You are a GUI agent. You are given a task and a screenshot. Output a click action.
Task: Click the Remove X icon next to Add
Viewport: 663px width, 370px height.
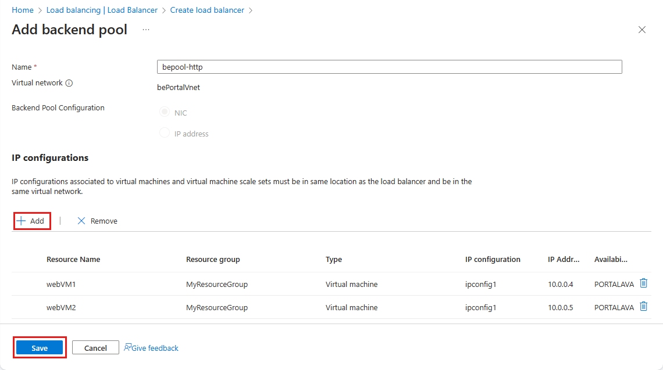[x=80, y=221]
